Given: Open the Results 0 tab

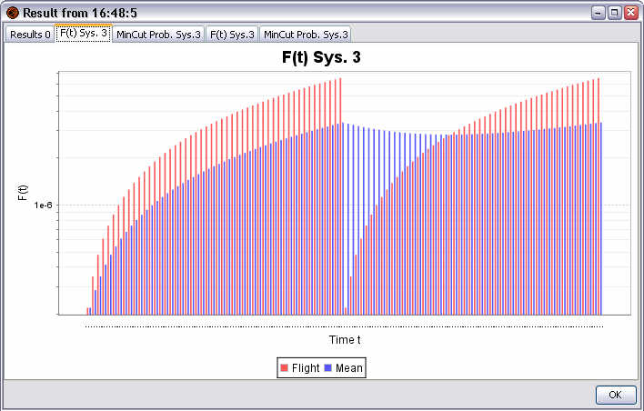Looking at the screenshot, I should (x=30, y=35).
